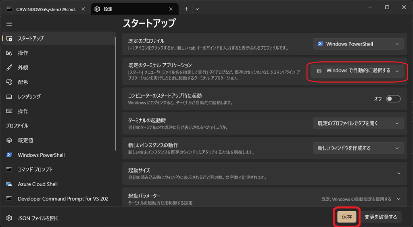Click the 保存 button

346,217
